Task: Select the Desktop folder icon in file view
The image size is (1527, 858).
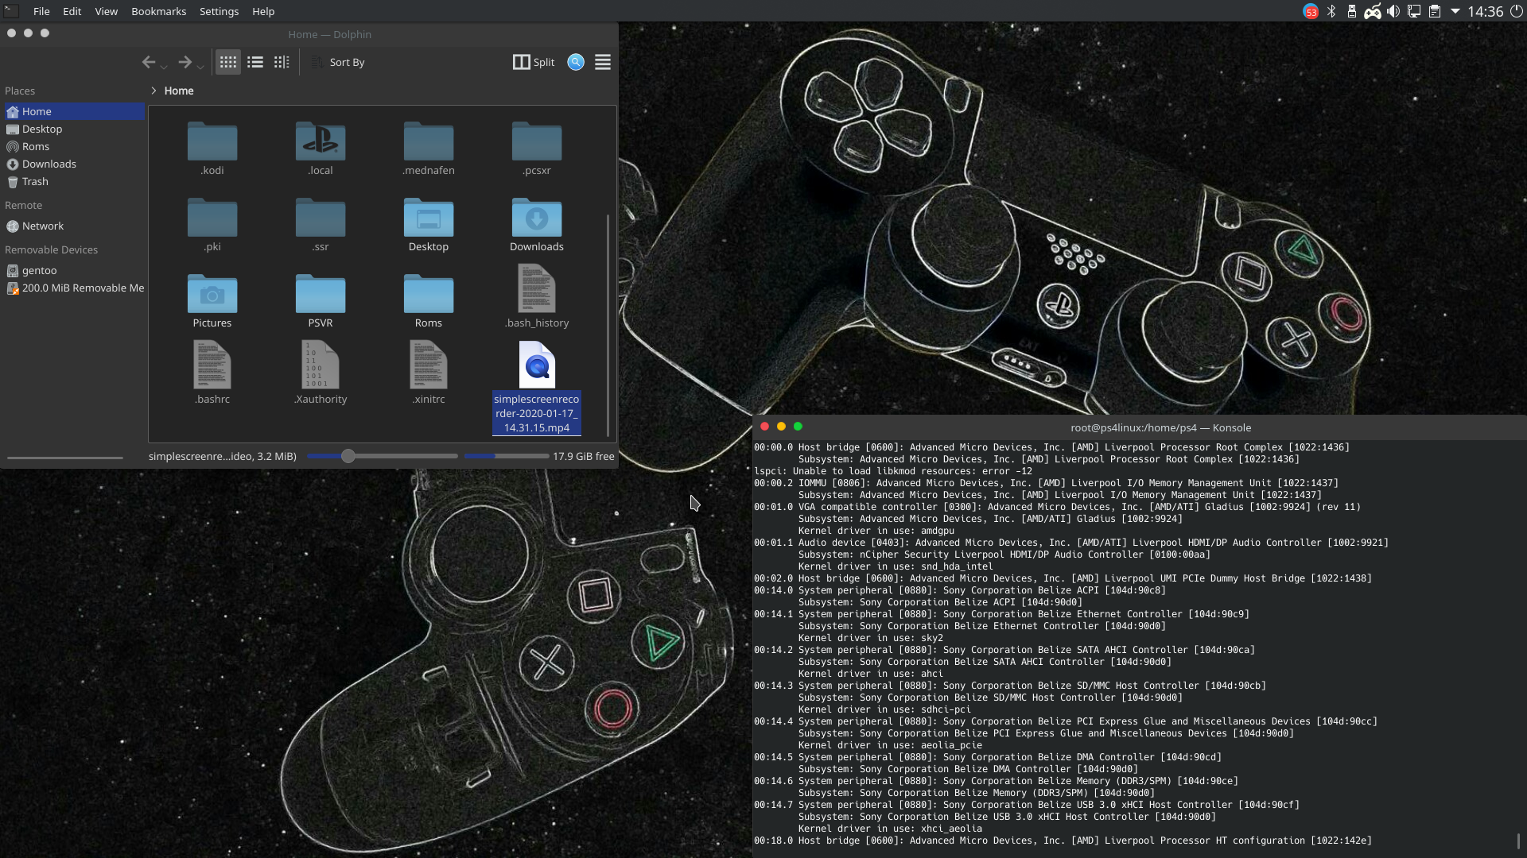Action: coord(429,225)
